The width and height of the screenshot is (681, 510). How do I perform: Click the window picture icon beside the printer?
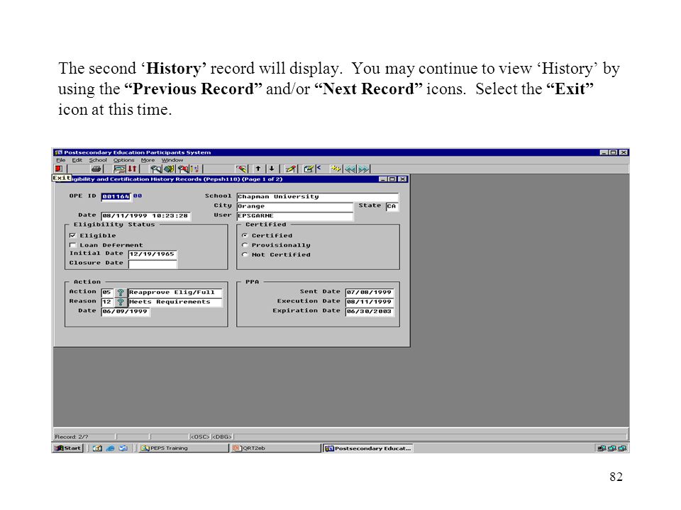[119, 169]
